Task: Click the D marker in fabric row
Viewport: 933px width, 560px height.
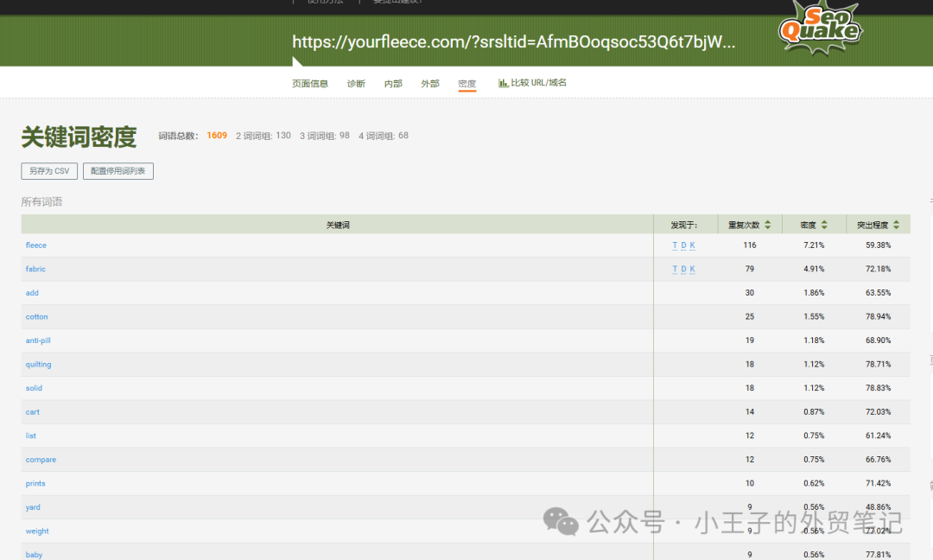Action: tap(683, 270)
